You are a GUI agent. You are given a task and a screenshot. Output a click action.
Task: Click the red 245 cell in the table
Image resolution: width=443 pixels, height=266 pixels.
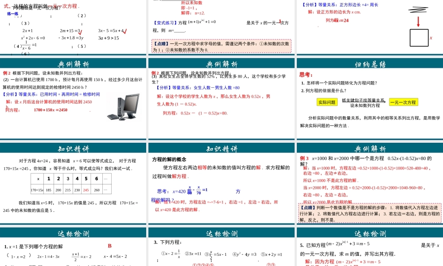[86, 190]
